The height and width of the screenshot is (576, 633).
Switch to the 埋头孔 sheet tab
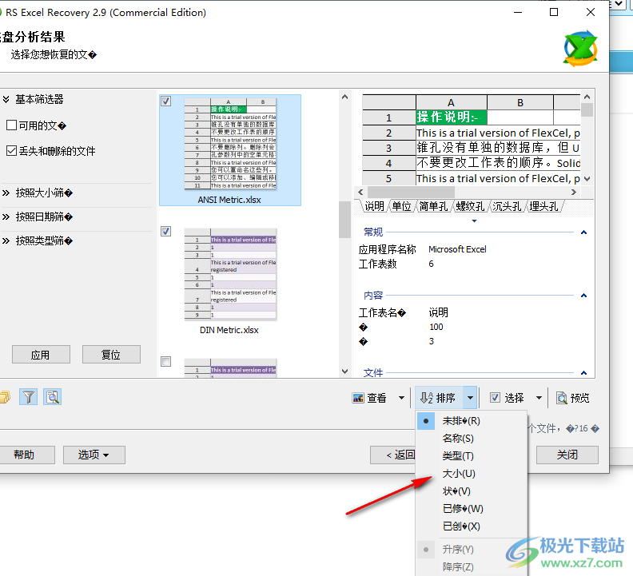(x=543, y=206)
